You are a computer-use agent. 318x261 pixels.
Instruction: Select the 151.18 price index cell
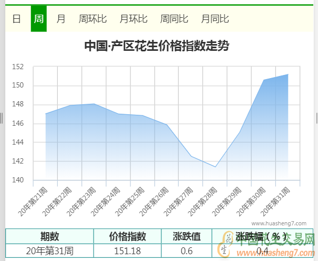pyautogui.click(x=127, y=251)
